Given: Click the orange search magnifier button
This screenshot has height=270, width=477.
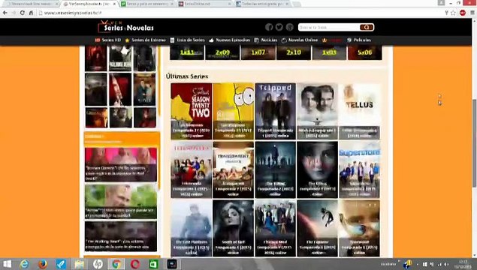Looking at the screenshot, I should (367, 27).
